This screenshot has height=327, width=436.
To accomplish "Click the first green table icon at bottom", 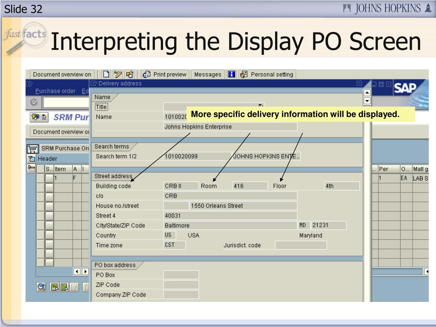I will [54, 287].
